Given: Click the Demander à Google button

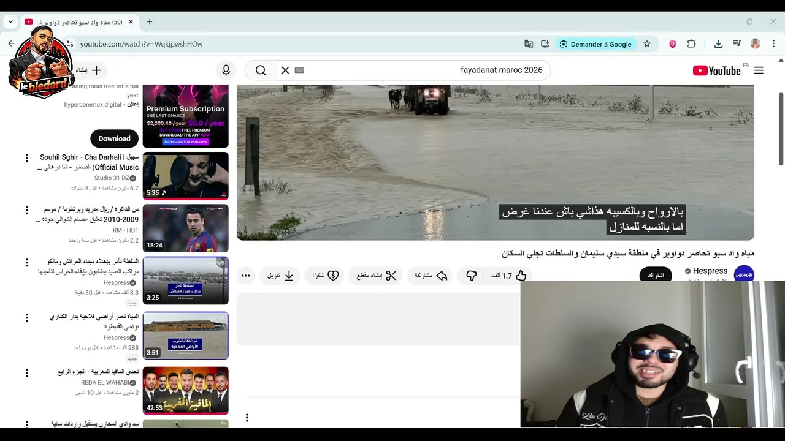Looking at the screenshot, I should tap(595, 44).
